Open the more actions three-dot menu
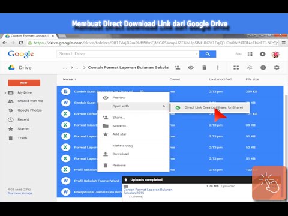288x216 pixels. tap(218, 68)
